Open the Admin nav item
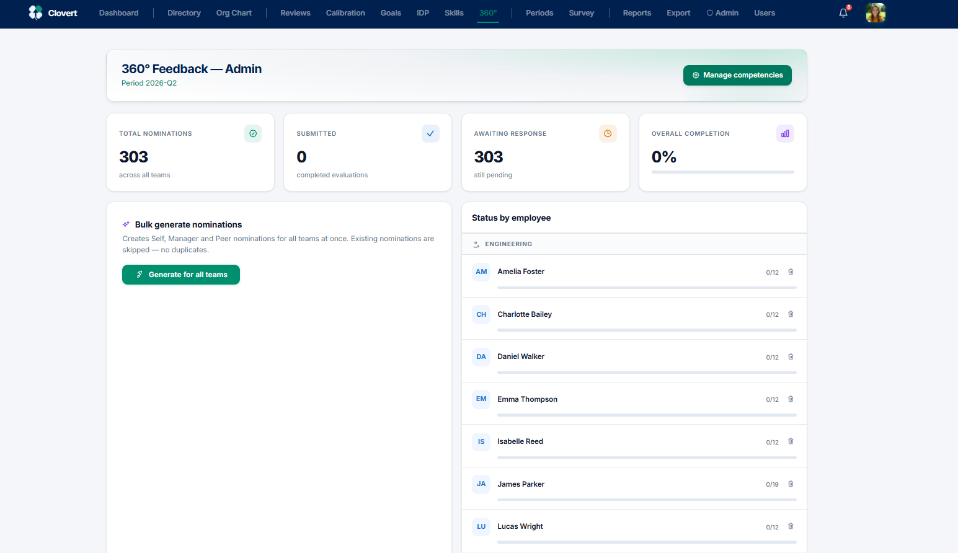This screenshot has width=958, height=553. click(722, 13)
